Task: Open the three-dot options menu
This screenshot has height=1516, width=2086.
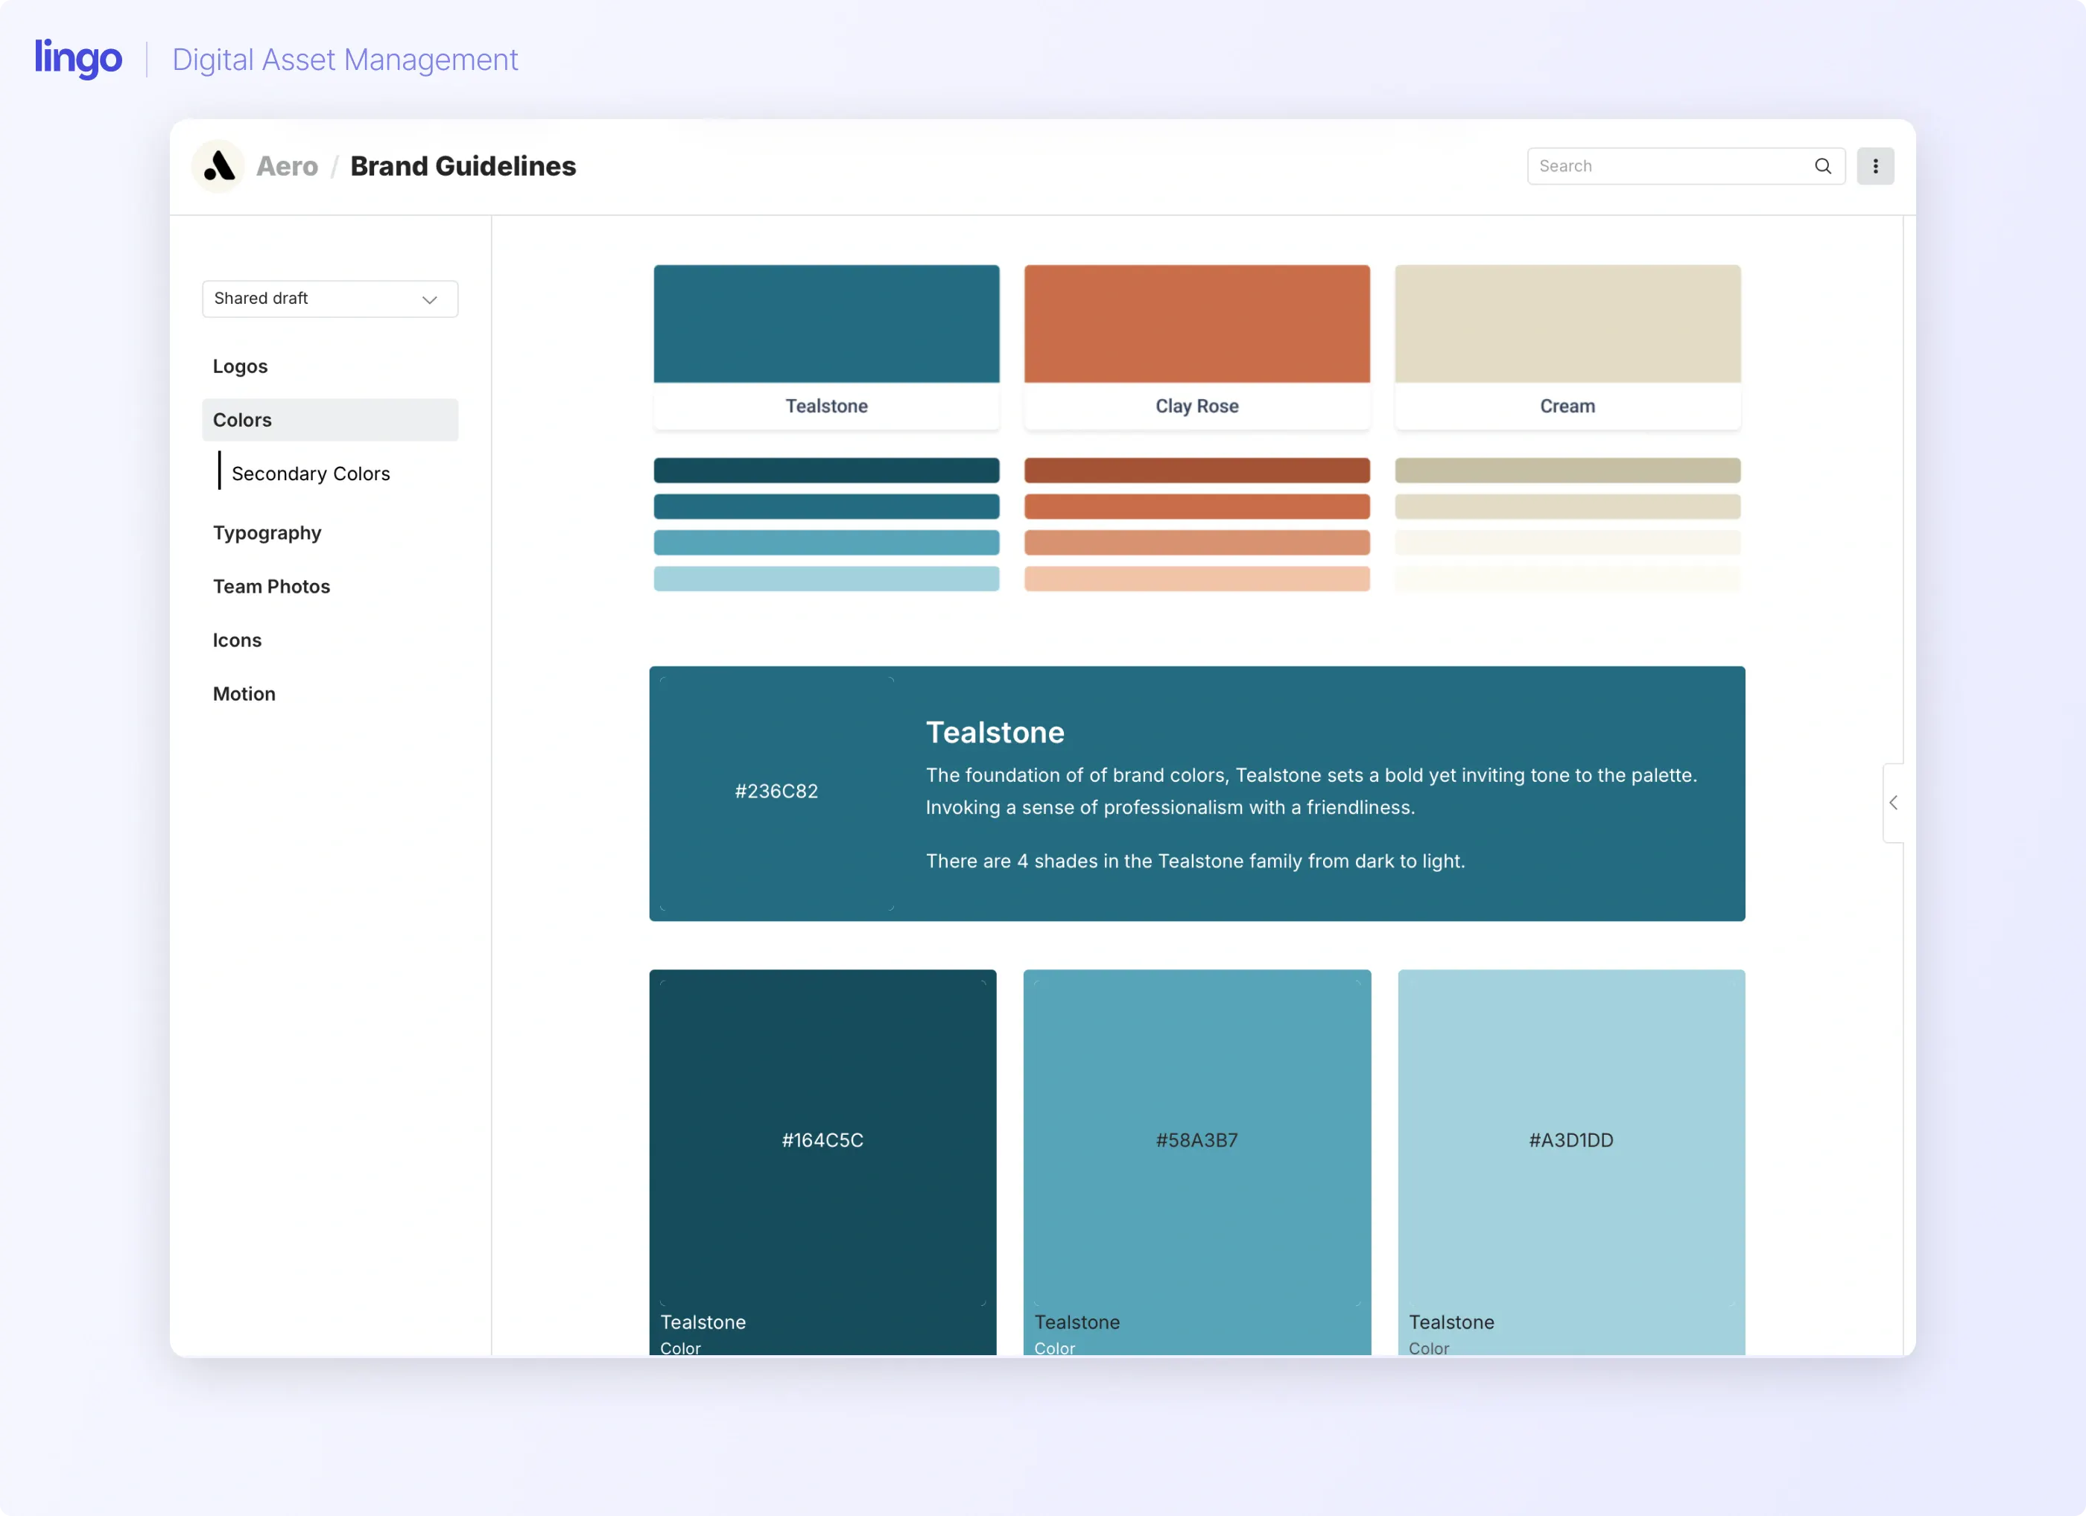Action: (x=1874, y=166)
